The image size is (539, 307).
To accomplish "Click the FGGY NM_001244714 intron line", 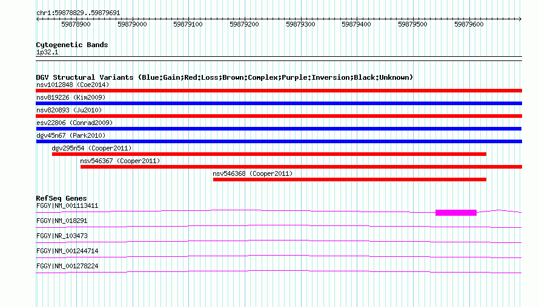I will (x=279, y=257).
